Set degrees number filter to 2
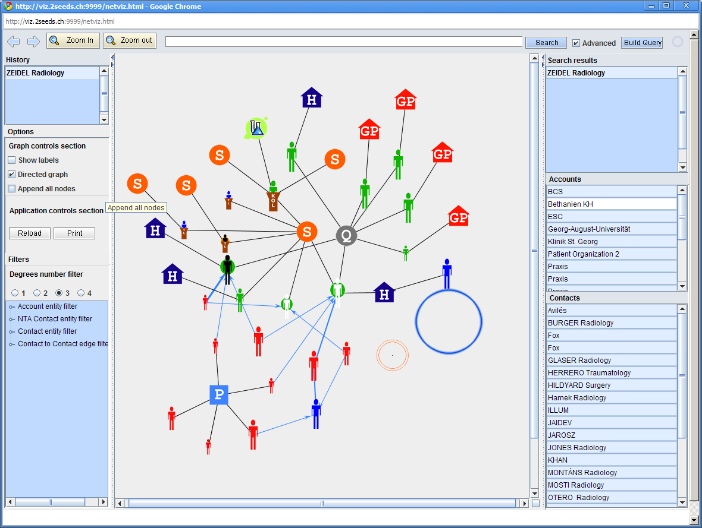This screenshot has height=528, width=702. 37,293
